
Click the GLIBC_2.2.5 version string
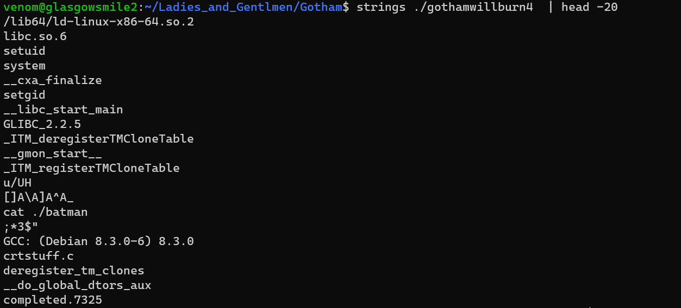click(42, 124)
